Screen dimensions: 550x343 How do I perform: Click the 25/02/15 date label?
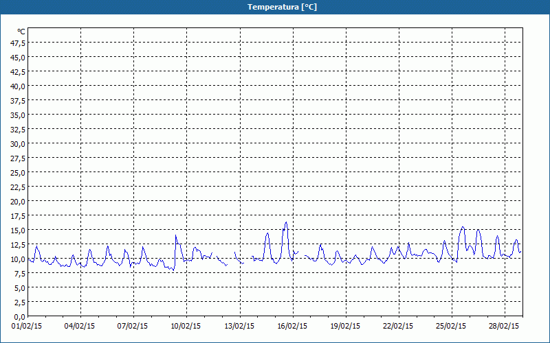pos(451,327)
